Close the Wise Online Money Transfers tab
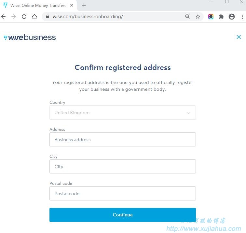Viewport: 246px width, 233px height. (72, 5)
